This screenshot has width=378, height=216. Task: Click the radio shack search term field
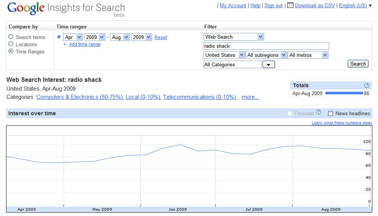tap(266, 46)
